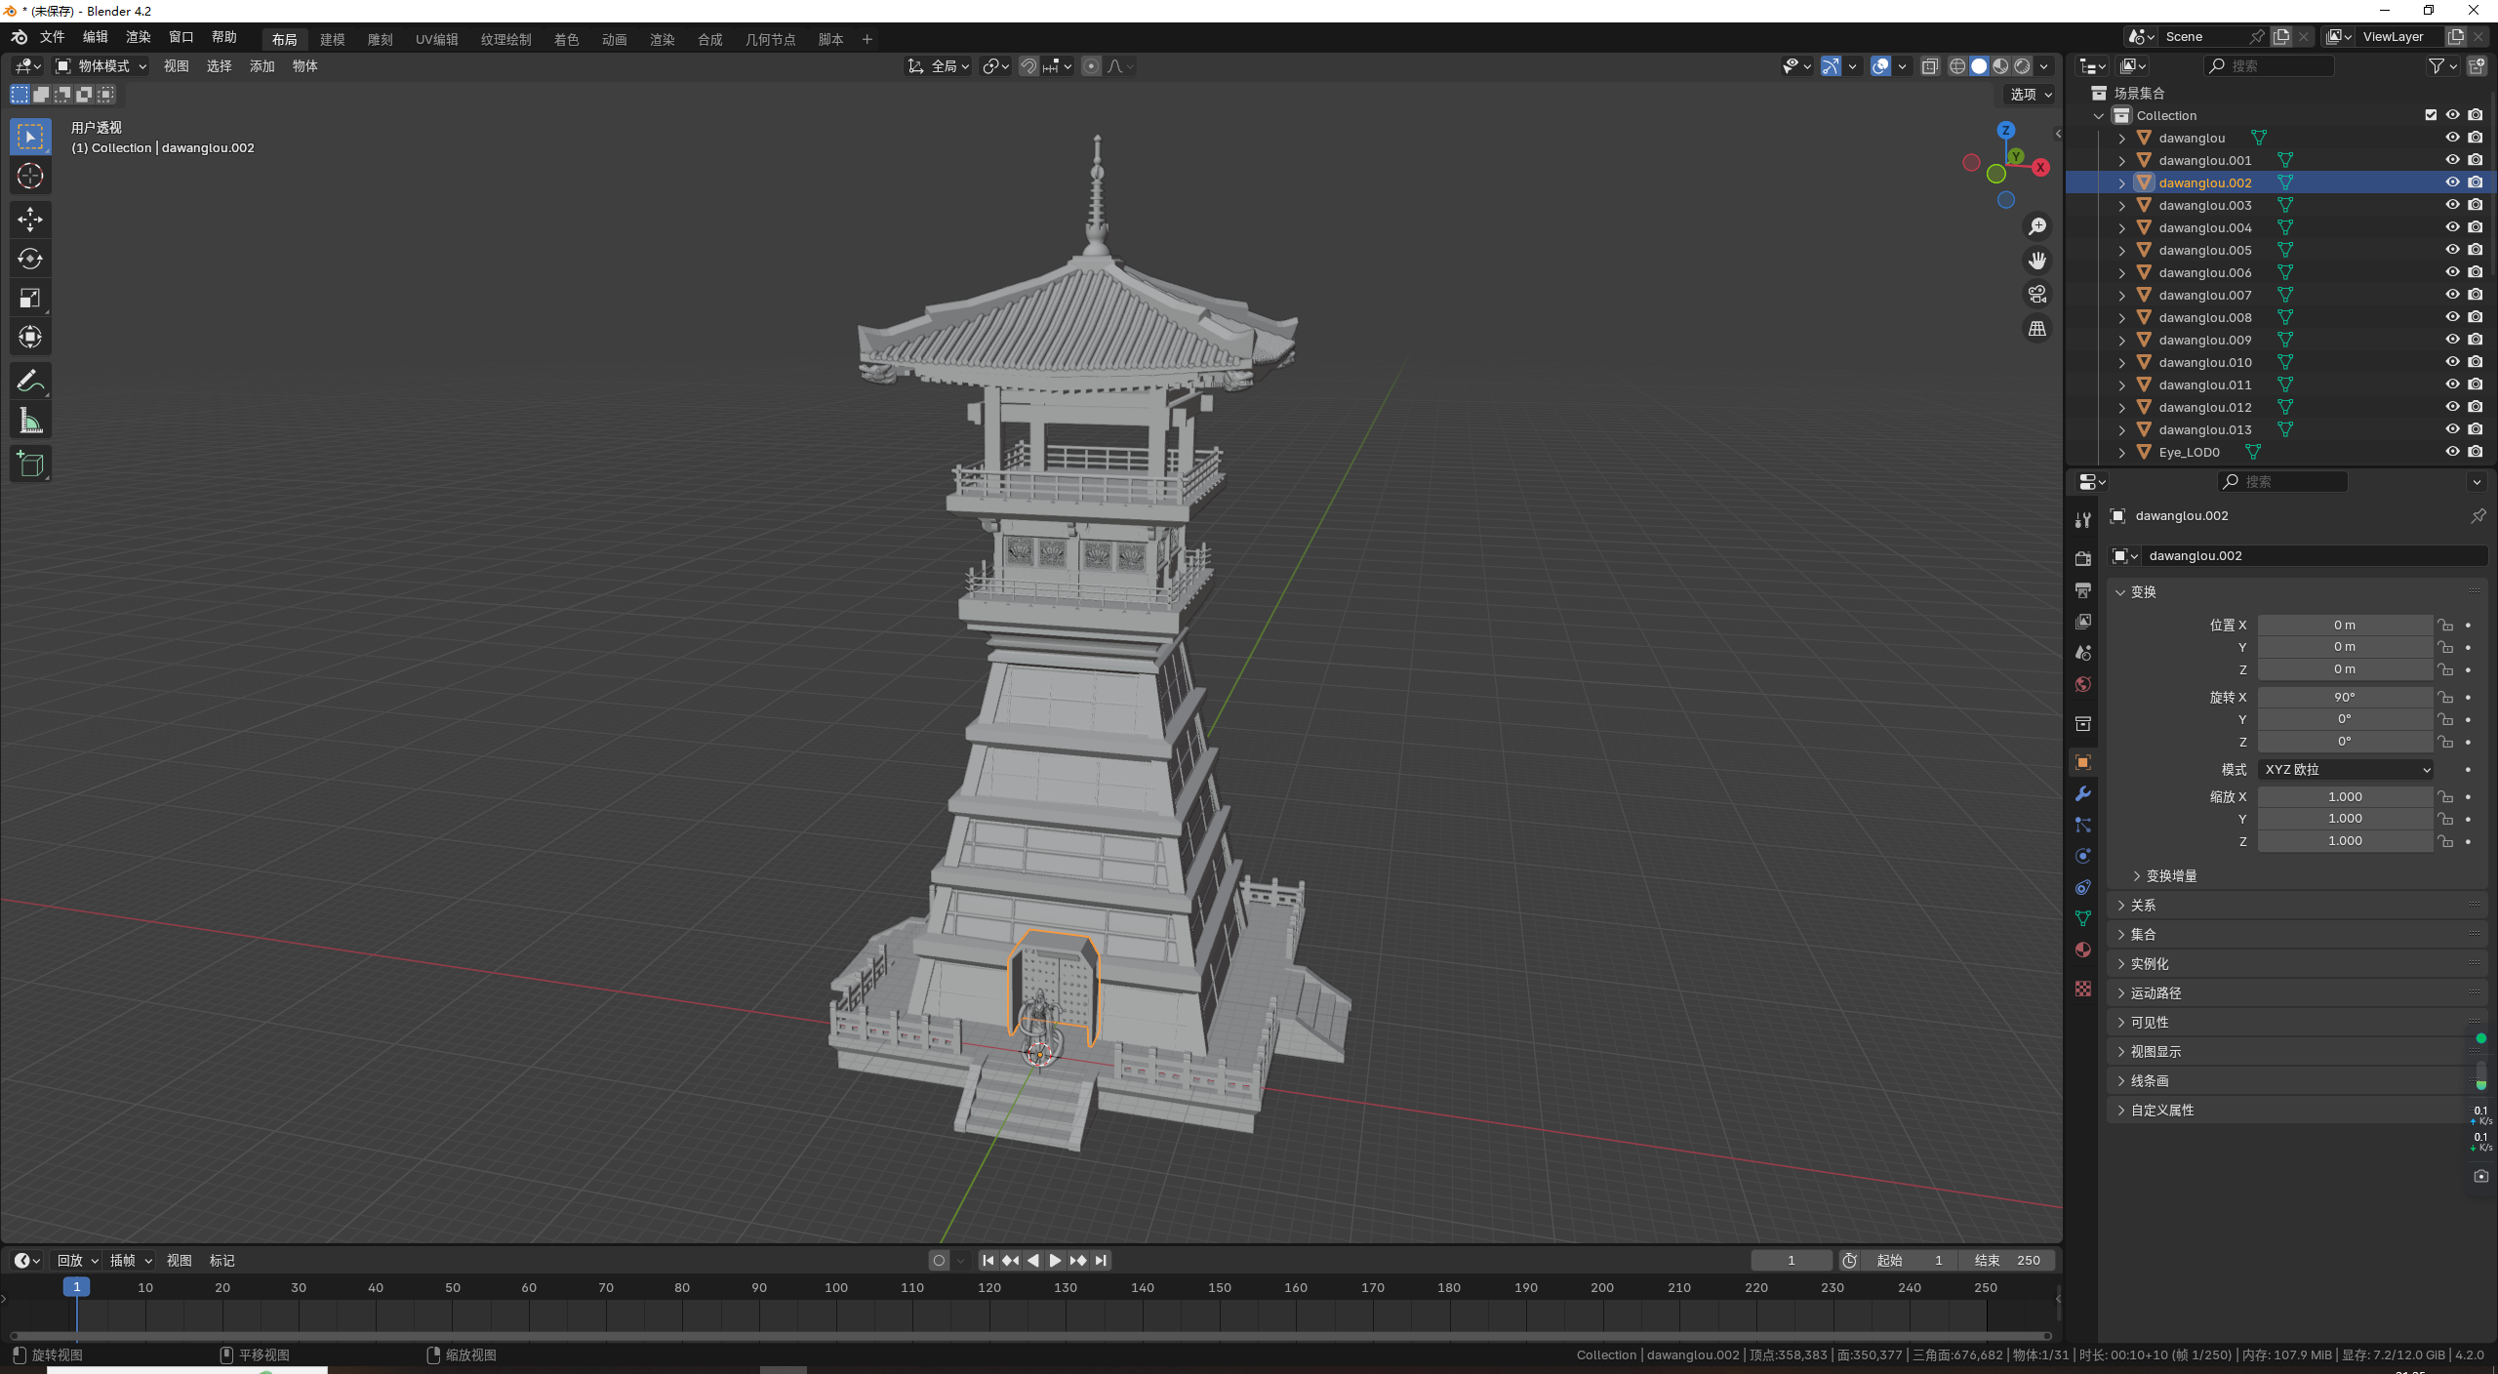Expand the dawanglou.003 tree item
The width and height of the screenshot is (2498, 1374).
pos(2121,206)
